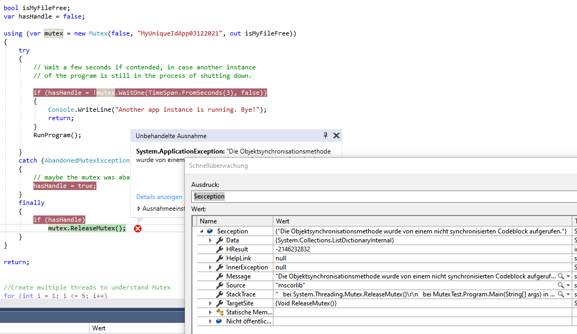Pin the Unbehandelte Ausnahme popup
The image size is (577, 334).
click(325, 136)
